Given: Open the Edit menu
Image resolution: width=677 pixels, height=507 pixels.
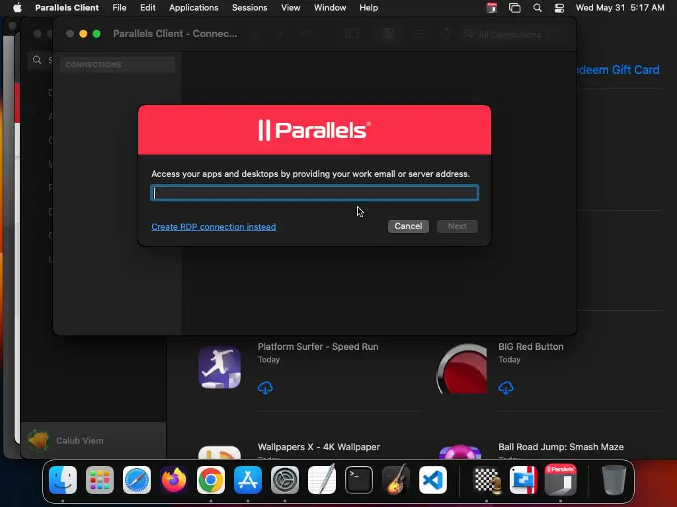Looking at the screenshot, I should click(x=147, y=7).
